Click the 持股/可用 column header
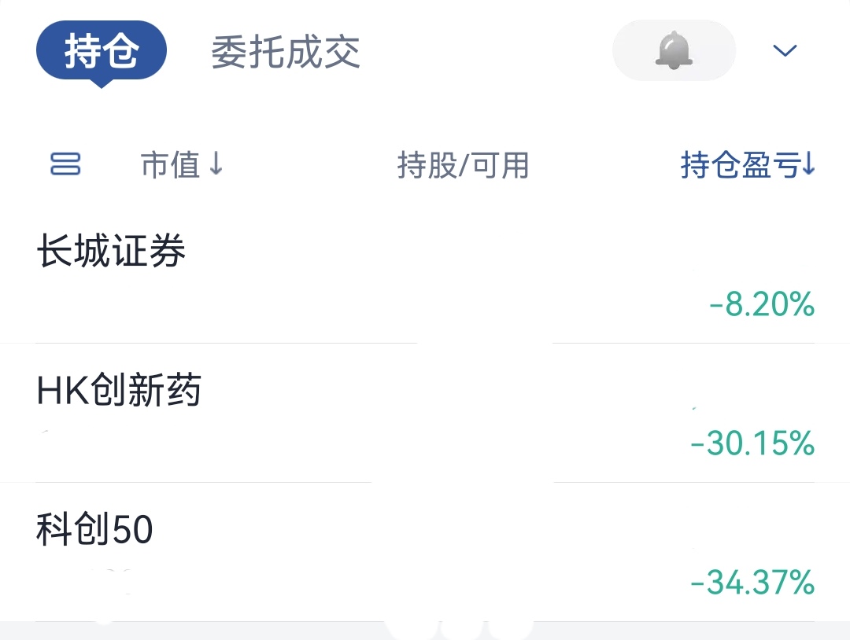The height and width of the screenshot is (640, 850). pyautogui.click(x=463, y=166)
